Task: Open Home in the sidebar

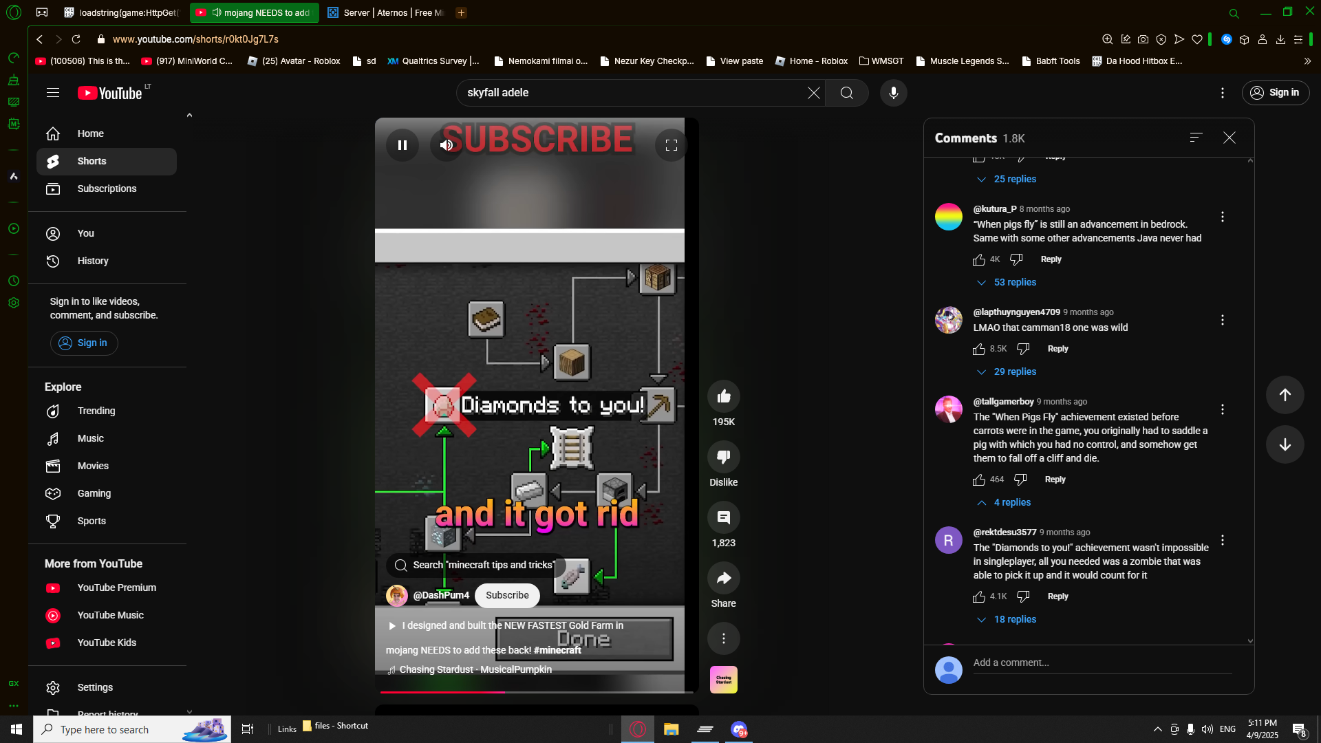Action: (107, 134)
